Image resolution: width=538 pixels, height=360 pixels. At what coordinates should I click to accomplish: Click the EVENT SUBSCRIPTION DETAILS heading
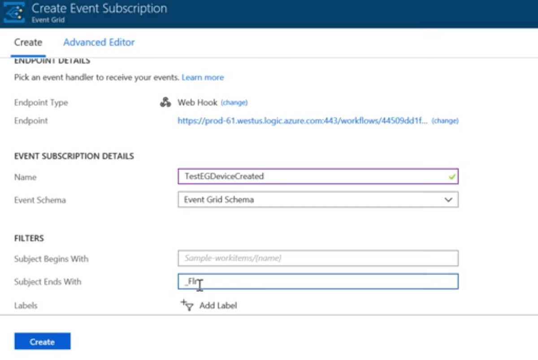[74, 156]
